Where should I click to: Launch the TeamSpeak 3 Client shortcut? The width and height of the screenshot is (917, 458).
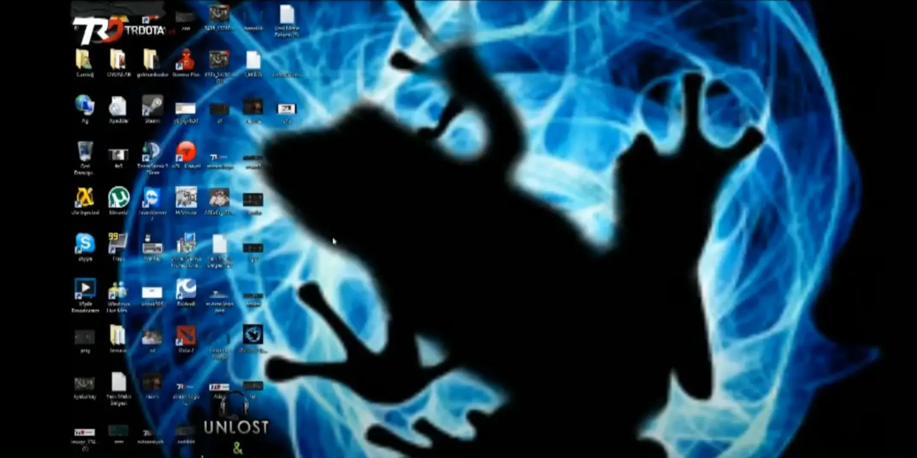click(x=152, y=152)
